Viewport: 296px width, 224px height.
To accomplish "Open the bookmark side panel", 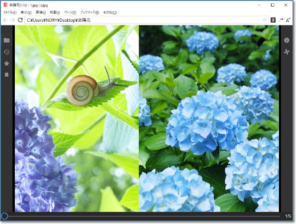I will coord(6,75).
